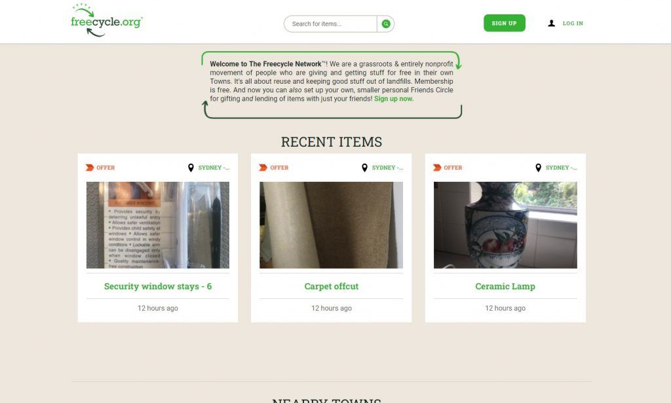The image size is (671, 403).
Task: Click the user silhouette icon beside Log In
Action: (x=552, y=24)
